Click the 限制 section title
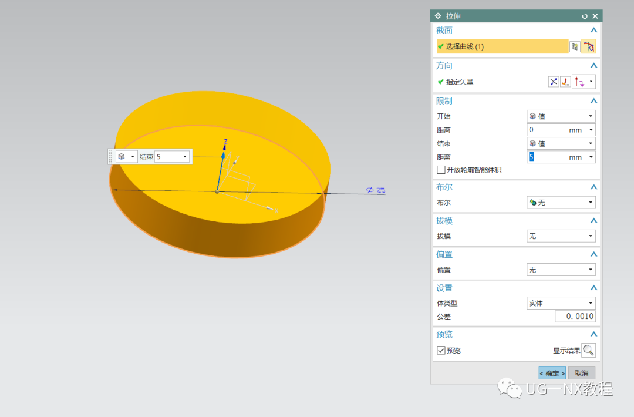Image resolution: width=634 pixels, height=417 pixels. 444,101
